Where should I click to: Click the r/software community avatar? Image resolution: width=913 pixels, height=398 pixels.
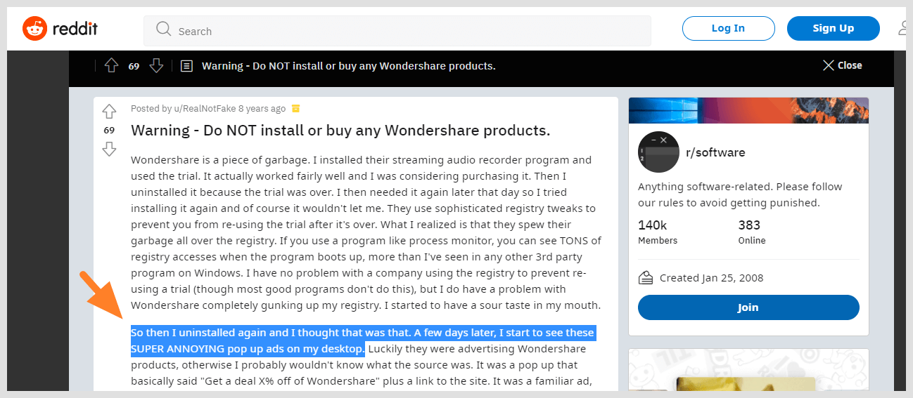coord(658,152)
